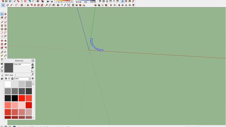The height and width of the screenshot is (127, 226).
Task: Click the Sample Paint eyedropper in Materials
Action: 32,74
